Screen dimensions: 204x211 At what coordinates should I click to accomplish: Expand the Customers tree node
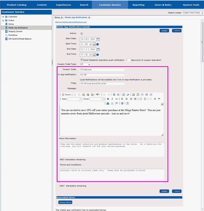(x=3, y=17)
